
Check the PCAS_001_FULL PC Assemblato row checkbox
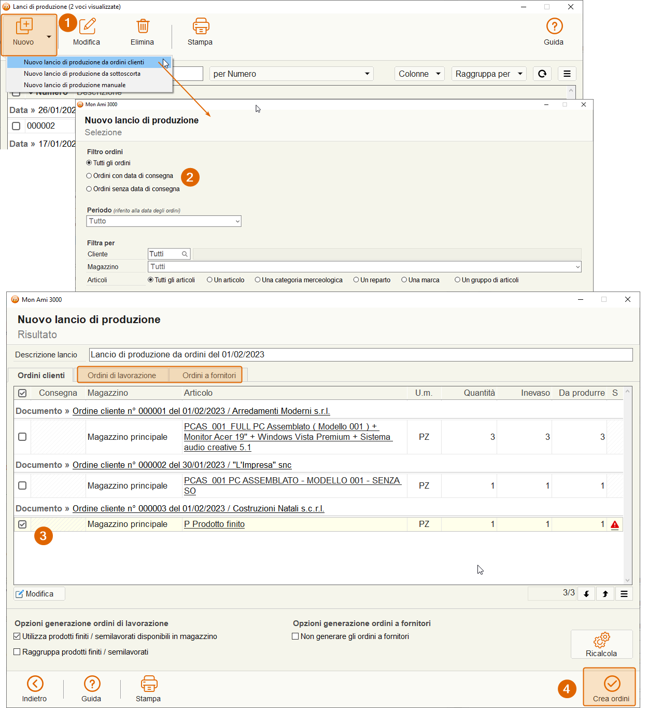(22, 437)
